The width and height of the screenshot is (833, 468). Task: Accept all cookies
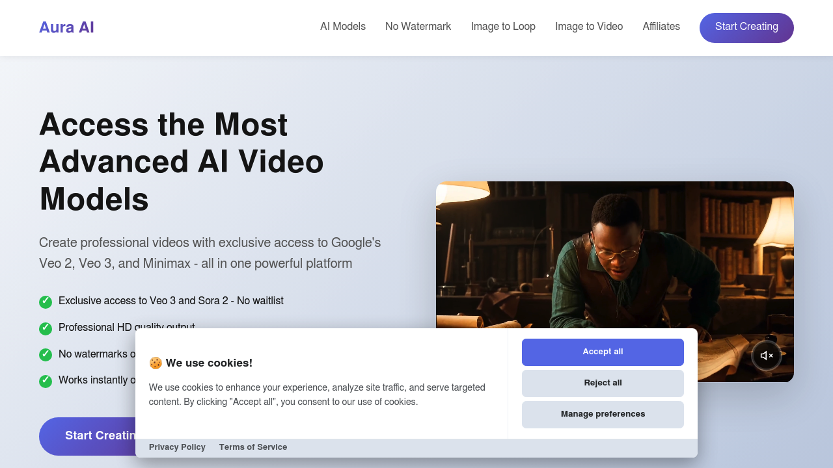click(x=603, y=352)
